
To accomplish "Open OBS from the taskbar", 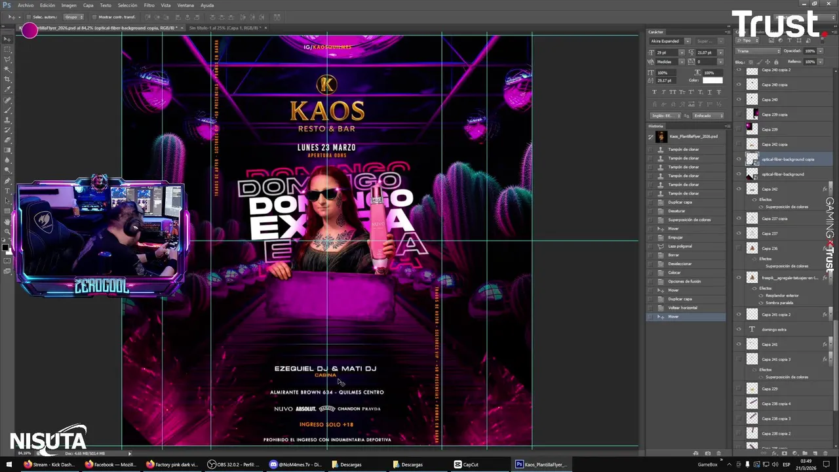I will point(235,464).
